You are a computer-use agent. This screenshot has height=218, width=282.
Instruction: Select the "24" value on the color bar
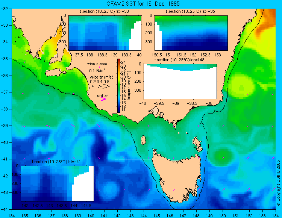click(124, 62)
